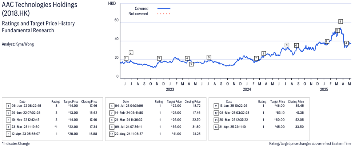Click the target price '*53.10'
Image resolution: width=355 pixels, height=146 pixels.
[280, 113]
